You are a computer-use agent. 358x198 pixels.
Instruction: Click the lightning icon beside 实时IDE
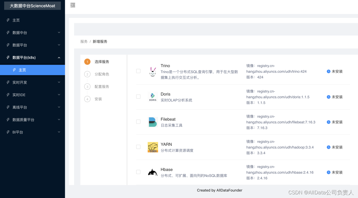coord(8,95)
